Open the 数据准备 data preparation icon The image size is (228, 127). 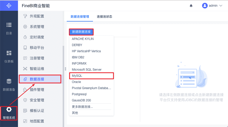pos(9,81)
